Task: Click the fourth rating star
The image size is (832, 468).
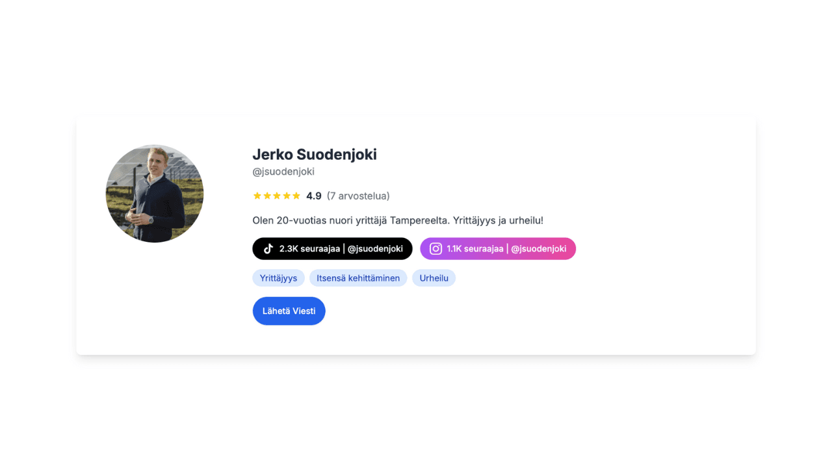Action: click(x=287, y=196)
